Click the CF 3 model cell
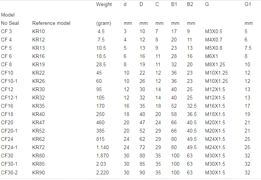Viewport: 261px width, 180px height. coord(6,31)
